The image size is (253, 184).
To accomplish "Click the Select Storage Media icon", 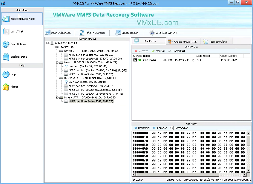I will click(6, 19).
